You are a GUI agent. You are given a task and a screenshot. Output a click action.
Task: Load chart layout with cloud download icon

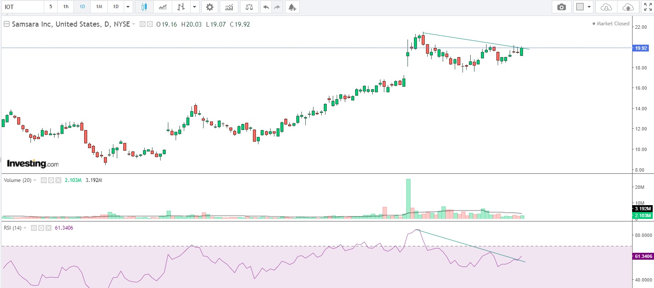coord(606,7)
